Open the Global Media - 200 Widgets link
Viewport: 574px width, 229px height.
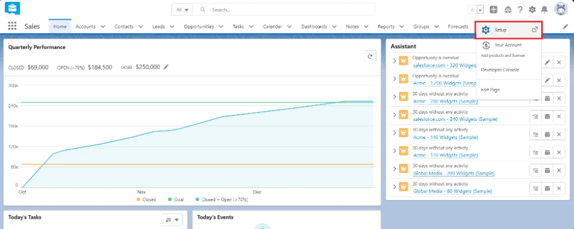click(453, 173)
